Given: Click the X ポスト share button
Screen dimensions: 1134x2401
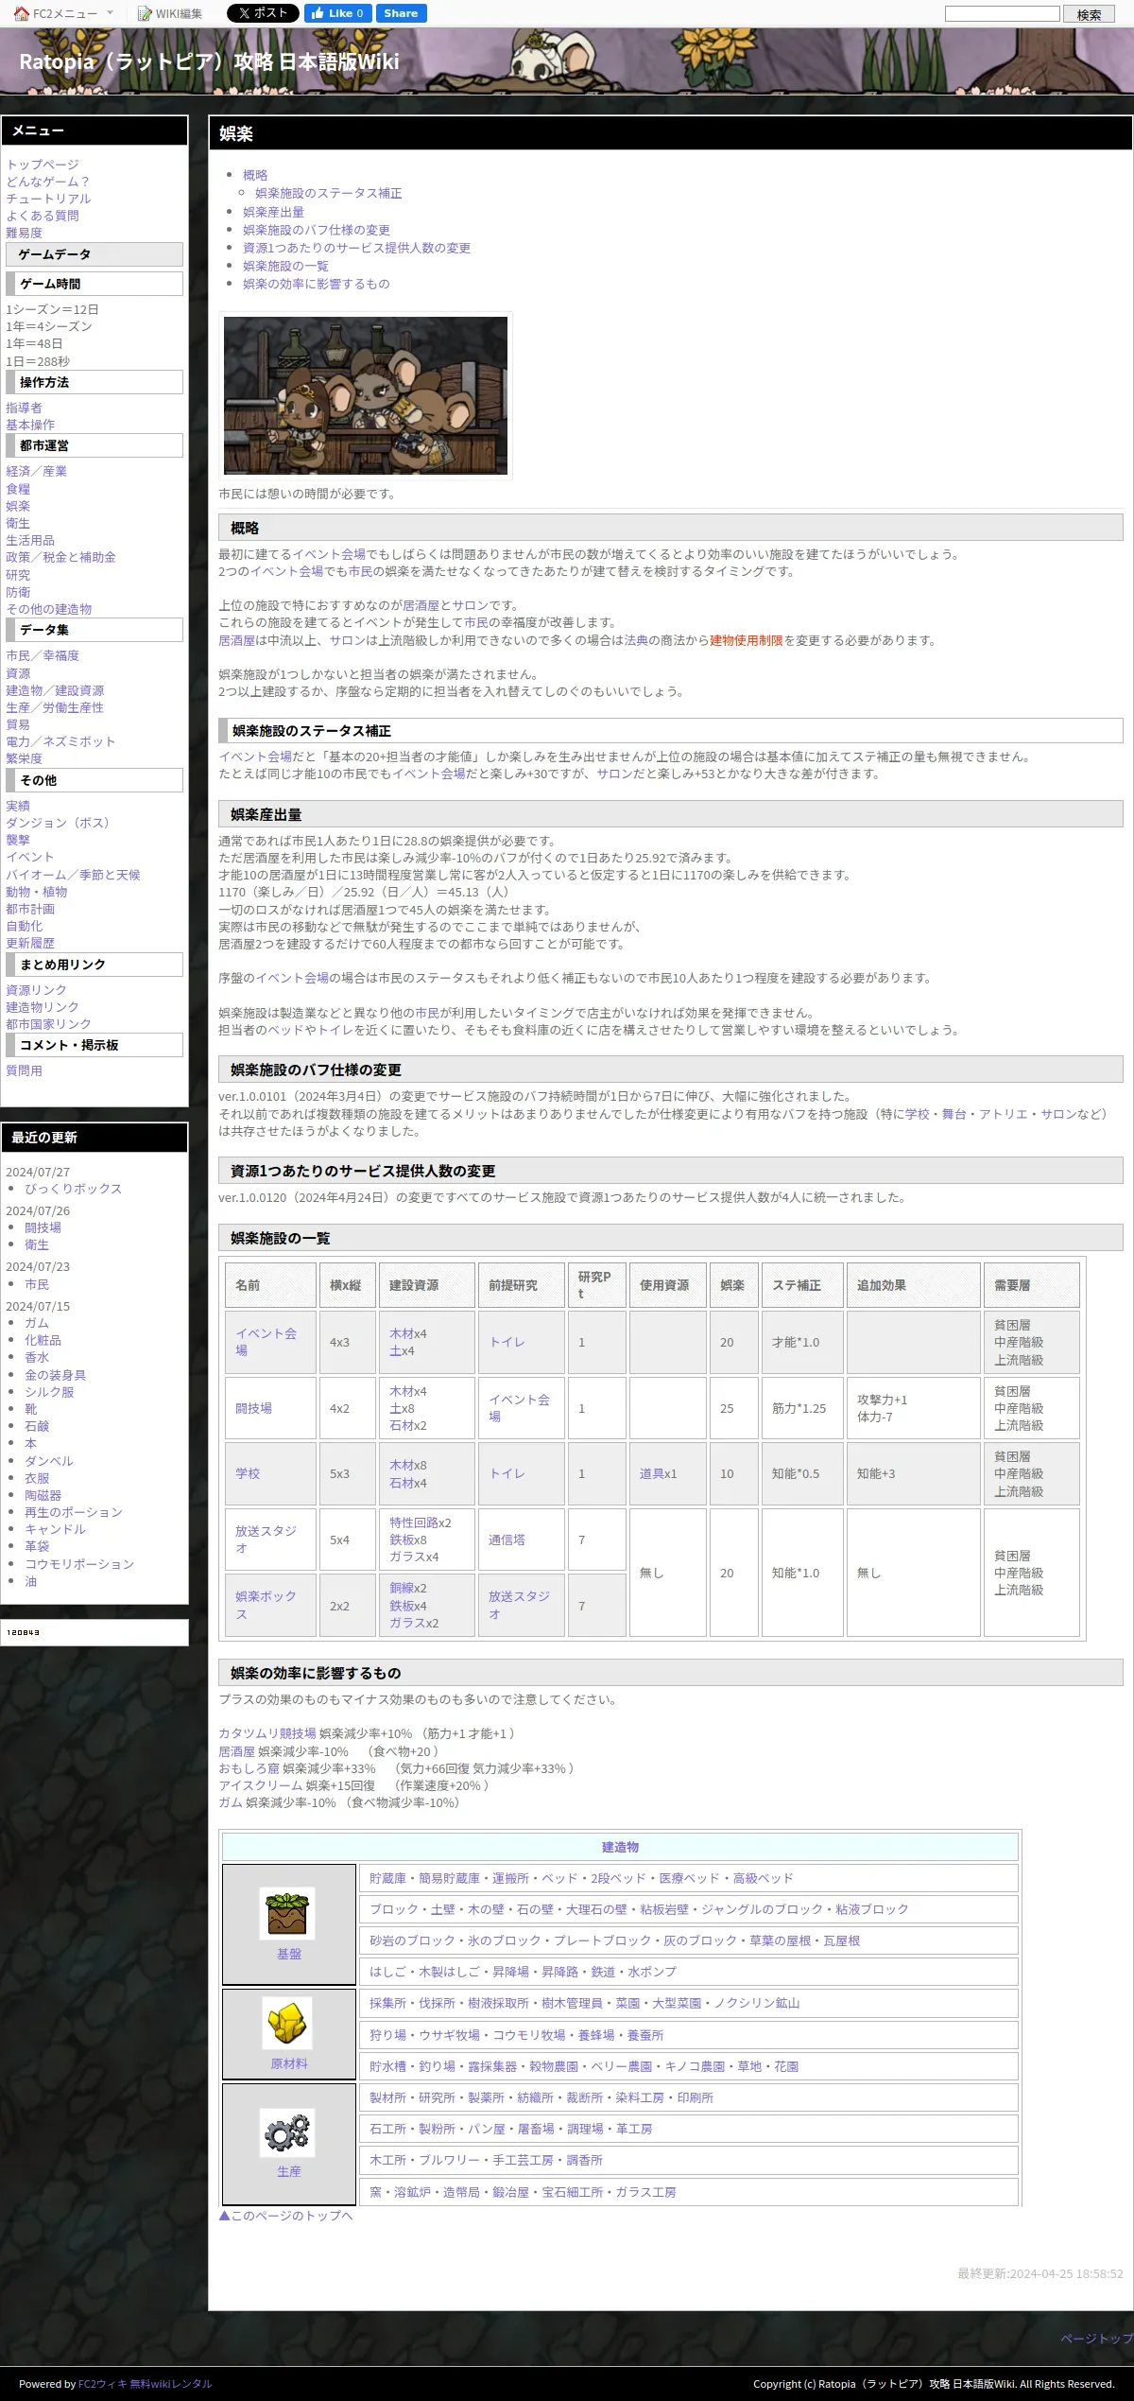Looking at the screenshot, I should (263, 13).
